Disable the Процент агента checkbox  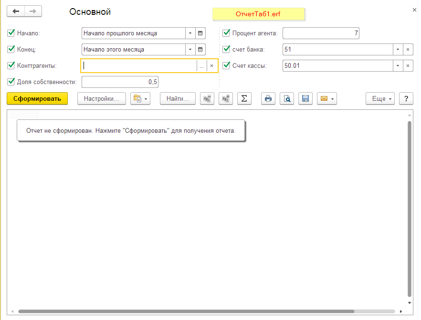tap(227, 33)
